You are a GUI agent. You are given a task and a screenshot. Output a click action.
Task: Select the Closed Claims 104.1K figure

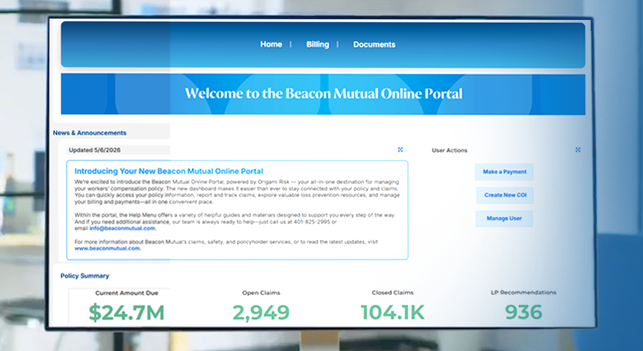393,312
